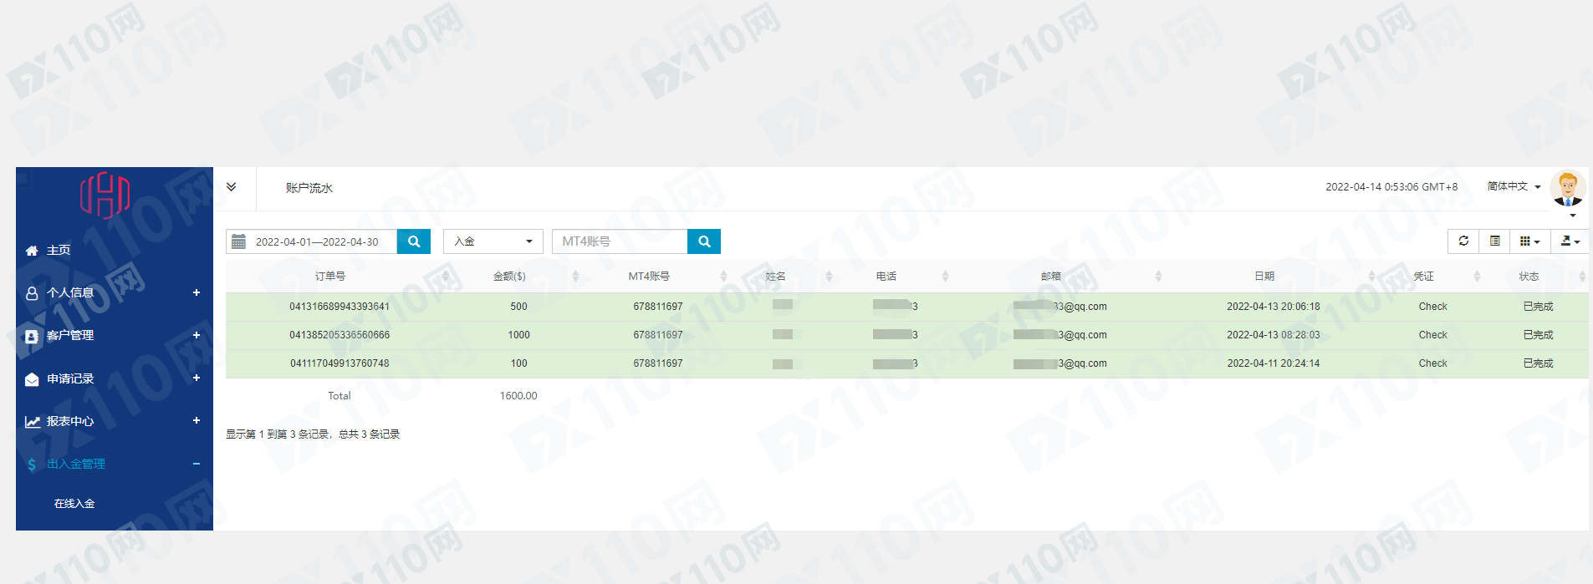Click the refresh table icon
This screenshot has height=584, width=1593.
tap(1463, 241)
